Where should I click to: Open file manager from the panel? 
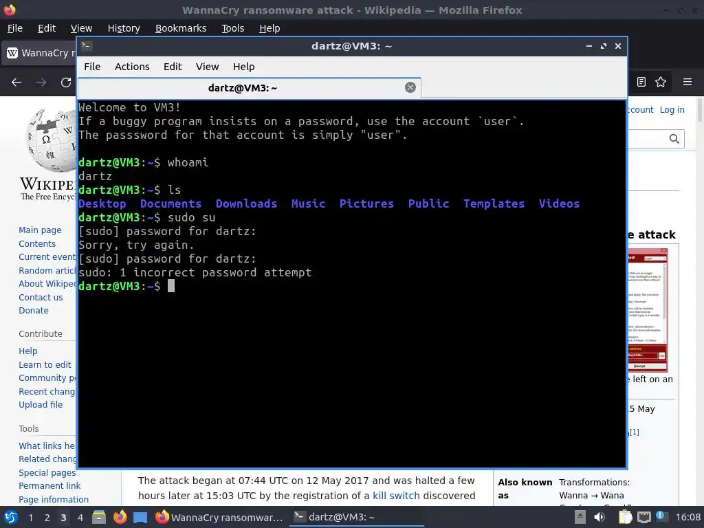coord(99,518)
